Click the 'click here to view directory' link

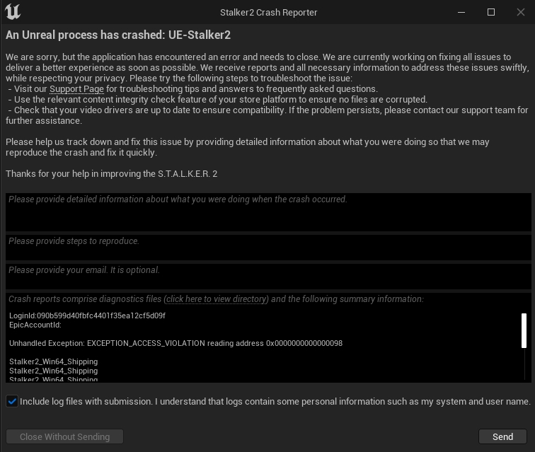coord(217,299)
